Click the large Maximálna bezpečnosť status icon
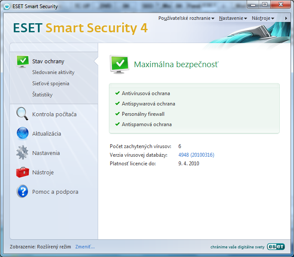The height and width of the screenshot is (257, 294). coord(119,64)
